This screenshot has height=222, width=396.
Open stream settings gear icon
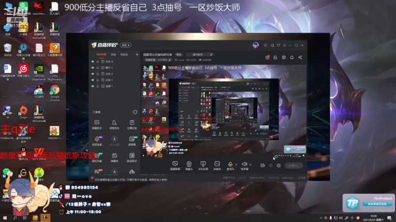tap(279, 165)
